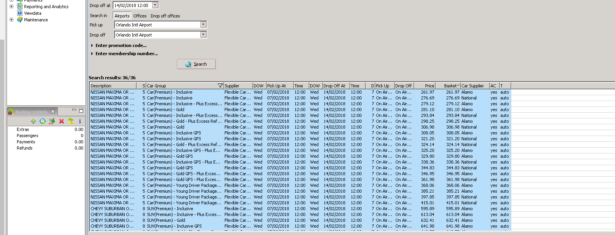Sort by the Price column header
Viewport: 615px width, 235px height.
[x=425, y=86]
